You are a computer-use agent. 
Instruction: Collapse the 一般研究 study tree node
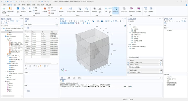tap(128, 27)
